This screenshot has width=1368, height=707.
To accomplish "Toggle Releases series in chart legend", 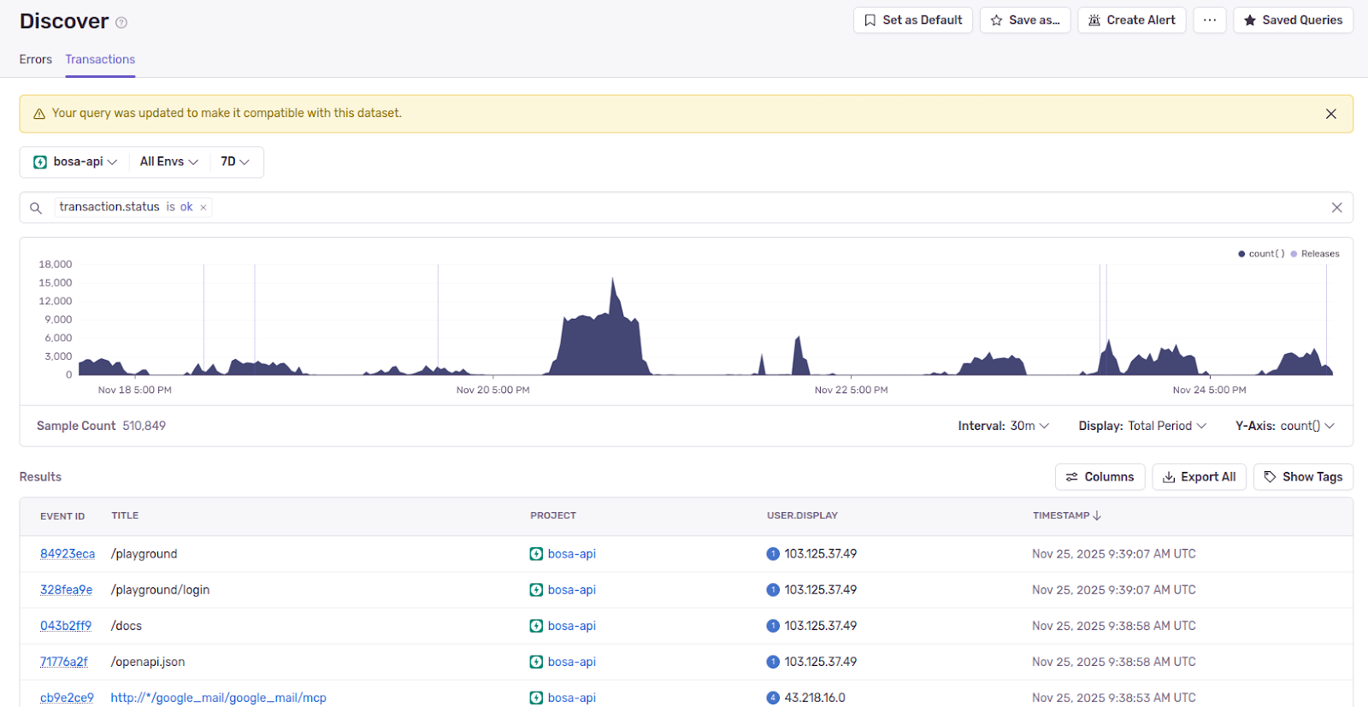I will [1315, 254].
